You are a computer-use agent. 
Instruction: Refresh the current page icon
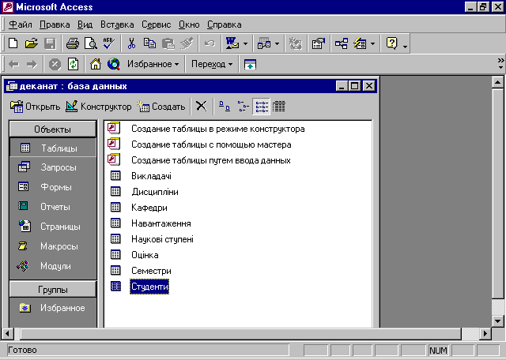click(73, 64)
